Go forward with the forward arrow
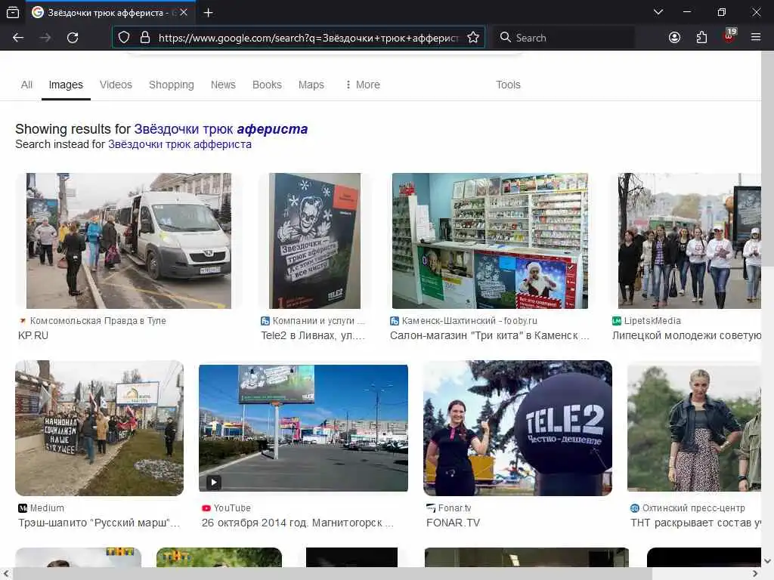This screenshot has width=774, height=580. click(45, 38)
